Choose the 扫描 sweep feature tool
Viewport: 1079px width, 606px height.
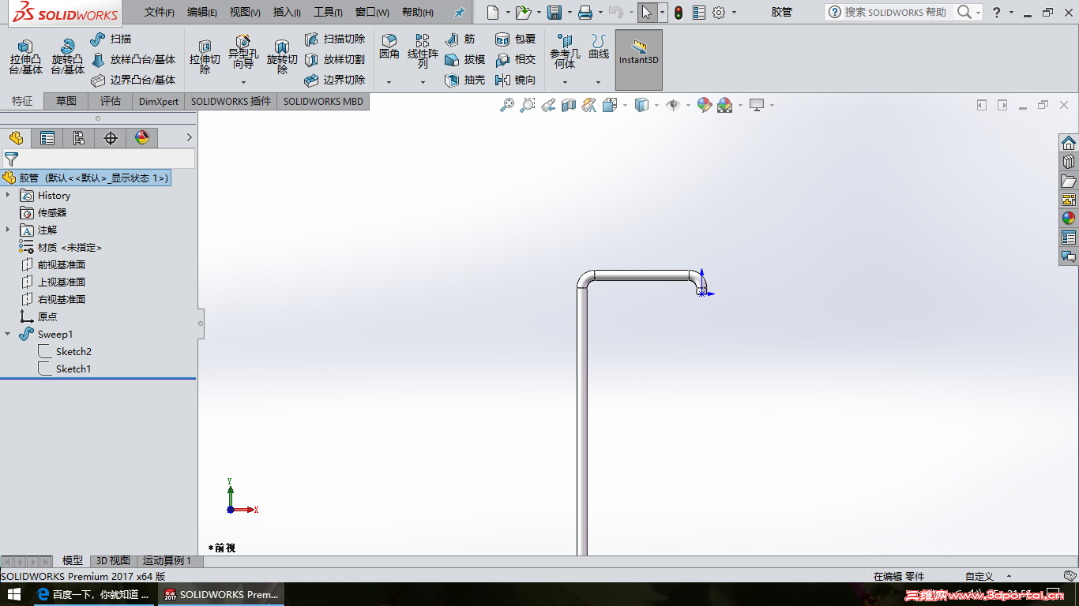(111, 39)
